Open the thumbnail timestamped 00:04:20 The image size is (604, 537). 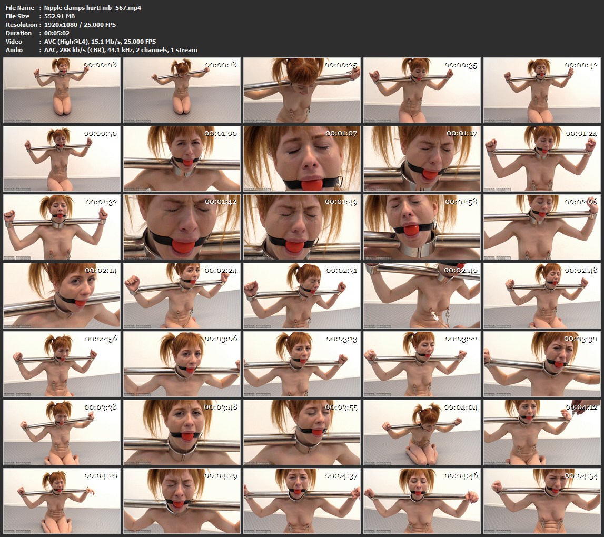tap(62, 501)
